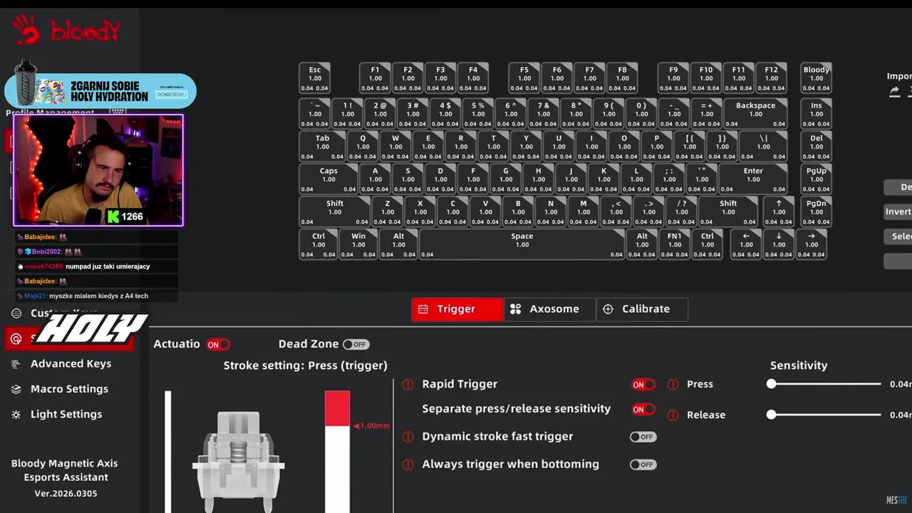This screenshot has width=912, height=513.
Task: Open Advanced Keys in the sidebar
Action: pyautogui.click(x=71, y=363)
